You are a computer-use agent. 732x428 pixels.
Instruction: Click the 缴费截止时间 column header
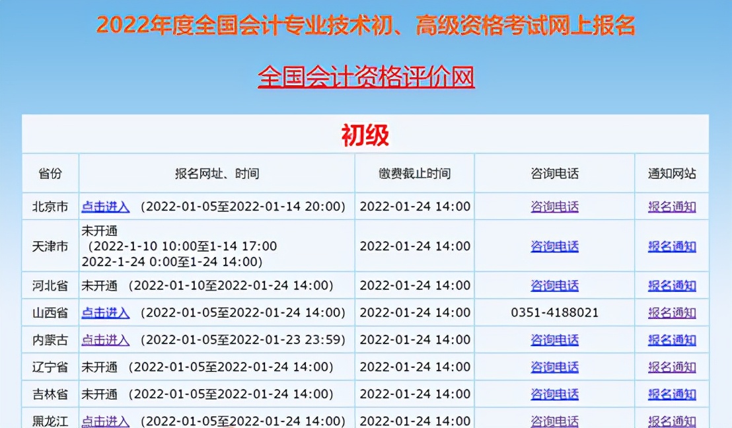tap(414, 173)
